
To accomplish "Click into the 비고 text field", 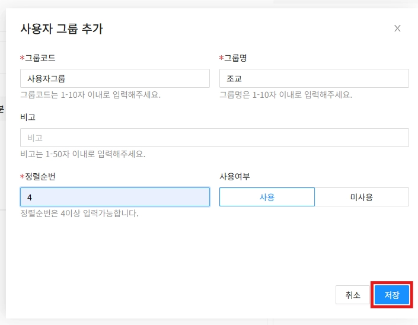I will pos(214,138).
